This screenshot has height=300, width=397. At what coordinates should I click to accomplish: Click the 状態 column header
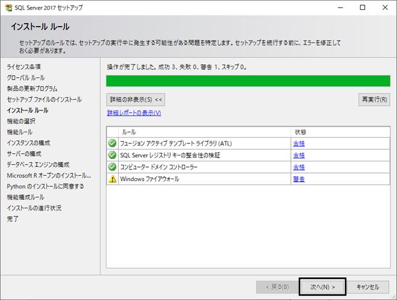340,132
